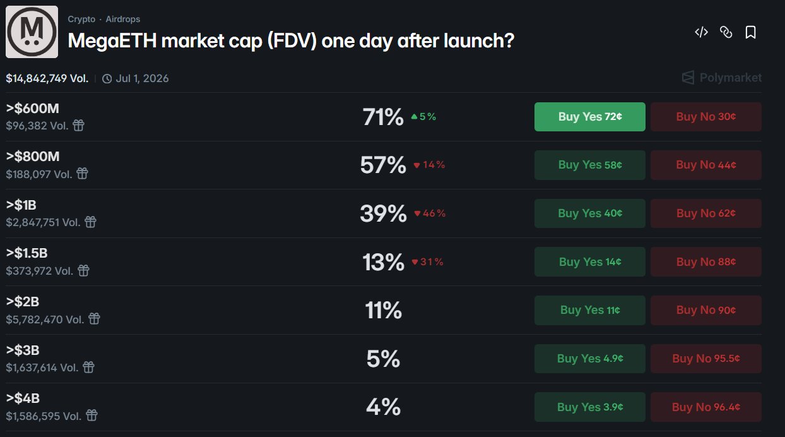This screenshot has width=785, height=437.
Task: Click the gift icon beside >$2B volume
Action: 94,319
